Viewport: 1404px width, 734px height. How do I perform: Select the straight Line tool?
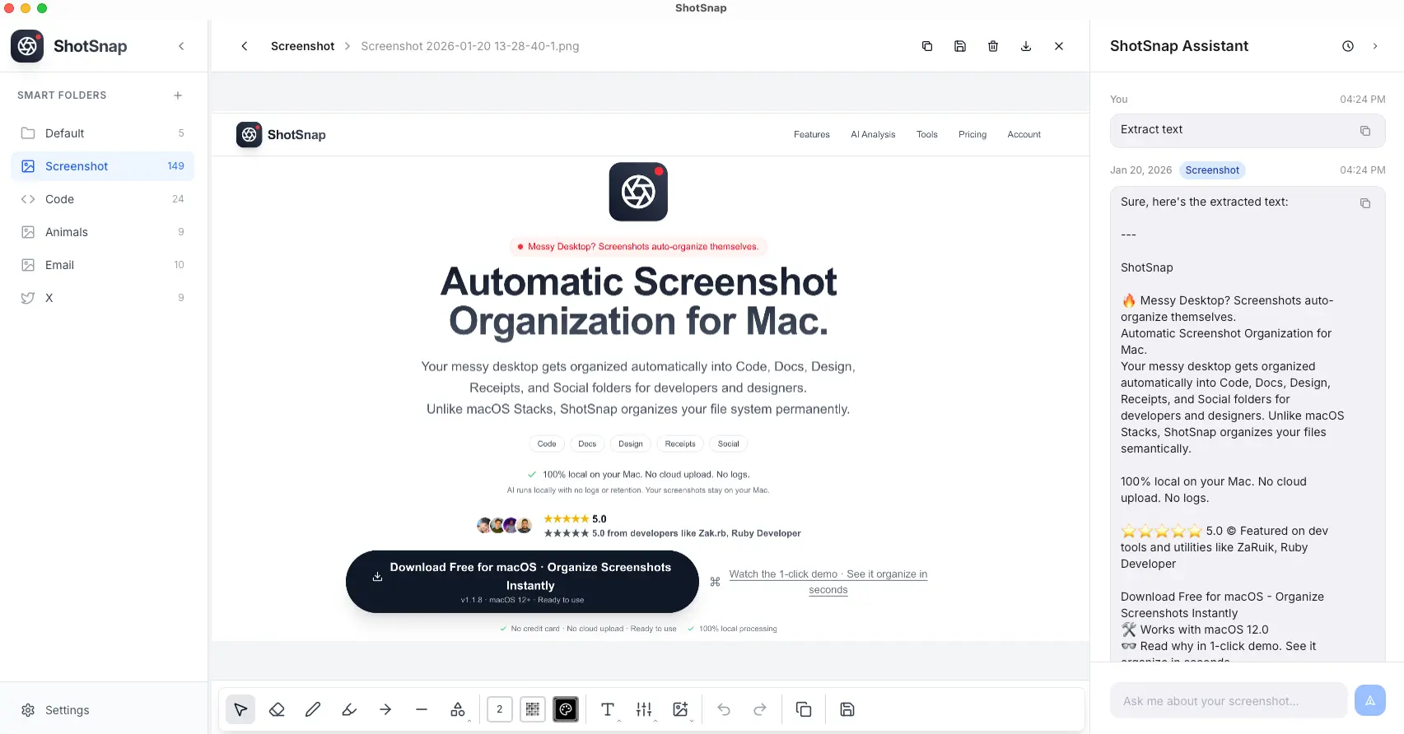[422, 709]
